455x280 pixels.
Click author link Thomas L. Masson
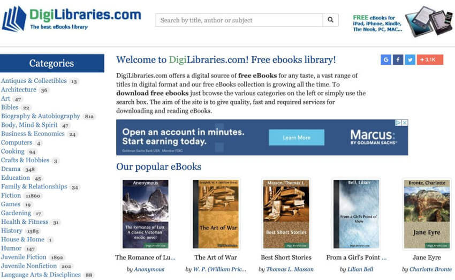point(290,269)
